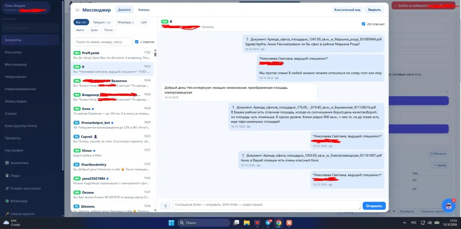This screenshot has width=461, height=229.
Task: Filter dialogs by Авито
Action: point(80,30)
